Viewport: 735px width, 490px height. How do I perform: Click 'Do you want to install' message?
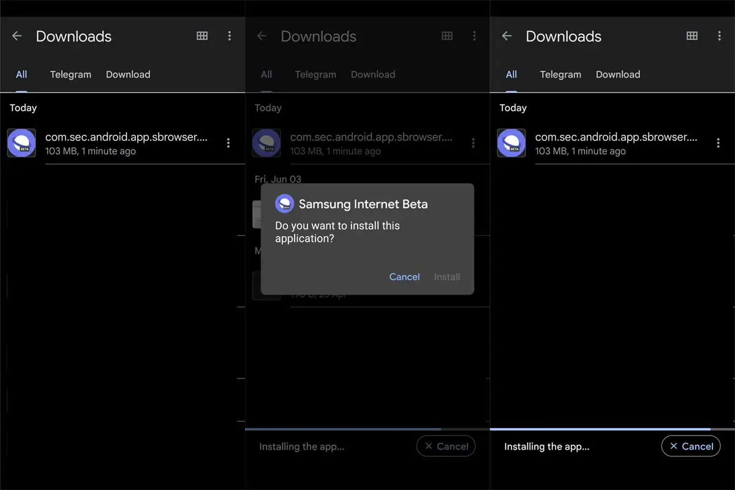tap(337, 232)
